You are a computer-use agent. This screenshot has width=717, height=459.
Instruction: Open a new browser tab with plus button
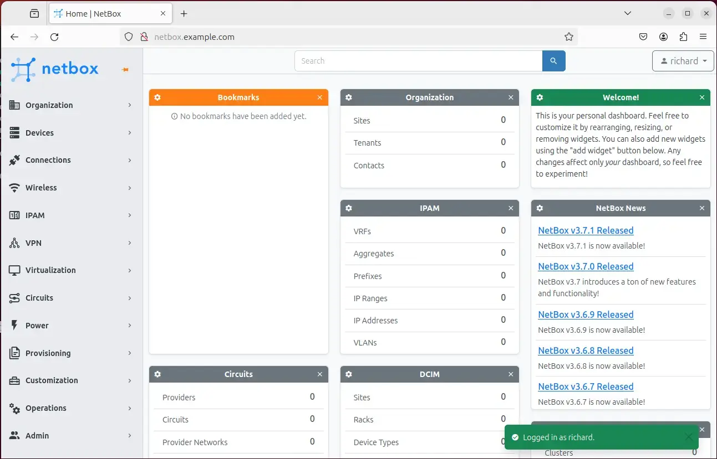(184, 13)
